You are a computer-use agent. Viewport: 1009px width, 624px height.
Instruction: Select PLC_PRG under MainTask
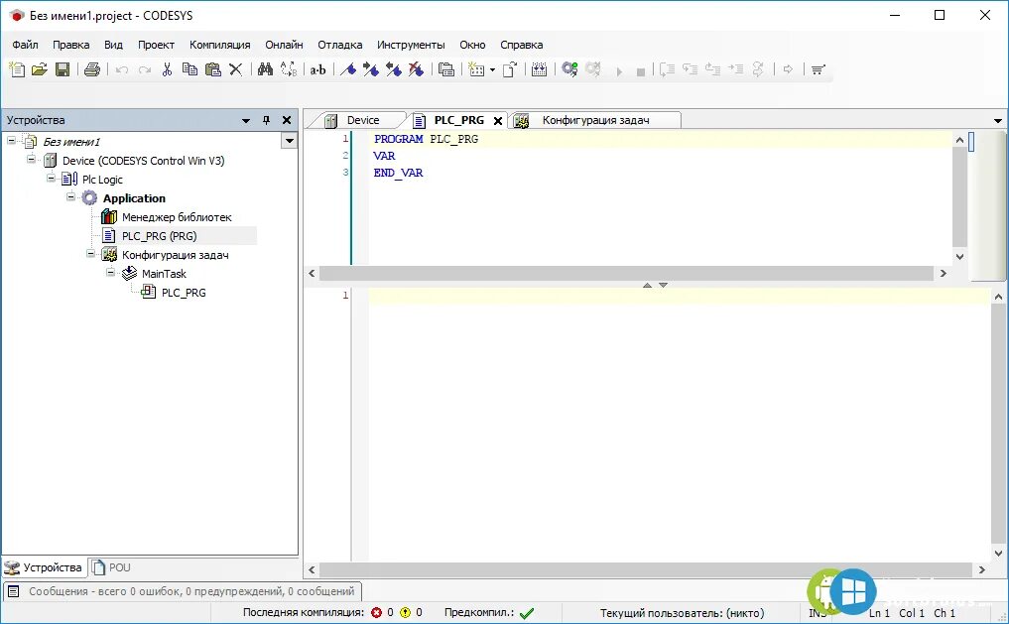click(184, 293)
